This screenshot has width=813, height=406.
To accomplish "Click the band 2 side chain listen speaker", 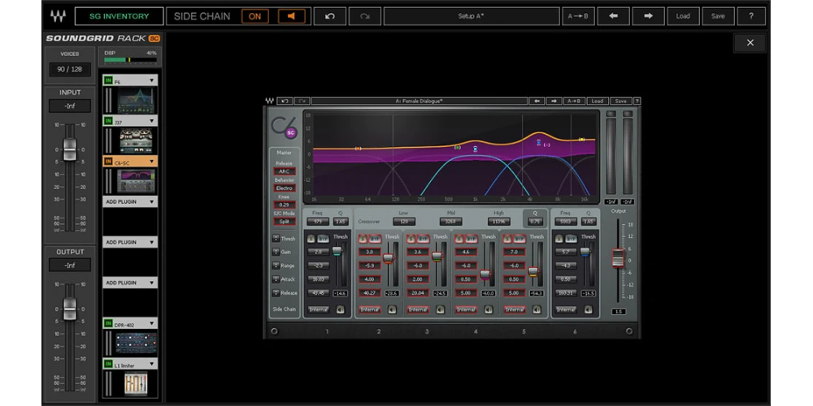I will [392, 309].
